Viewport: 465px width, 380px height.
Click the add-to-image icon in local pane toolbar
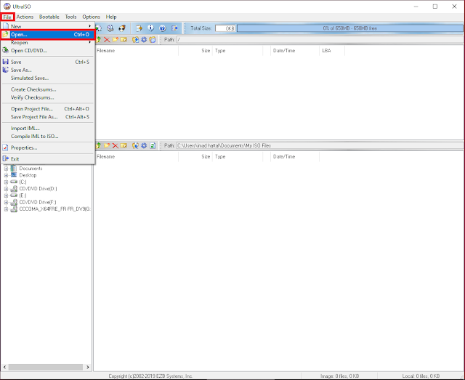pos(135,145)
